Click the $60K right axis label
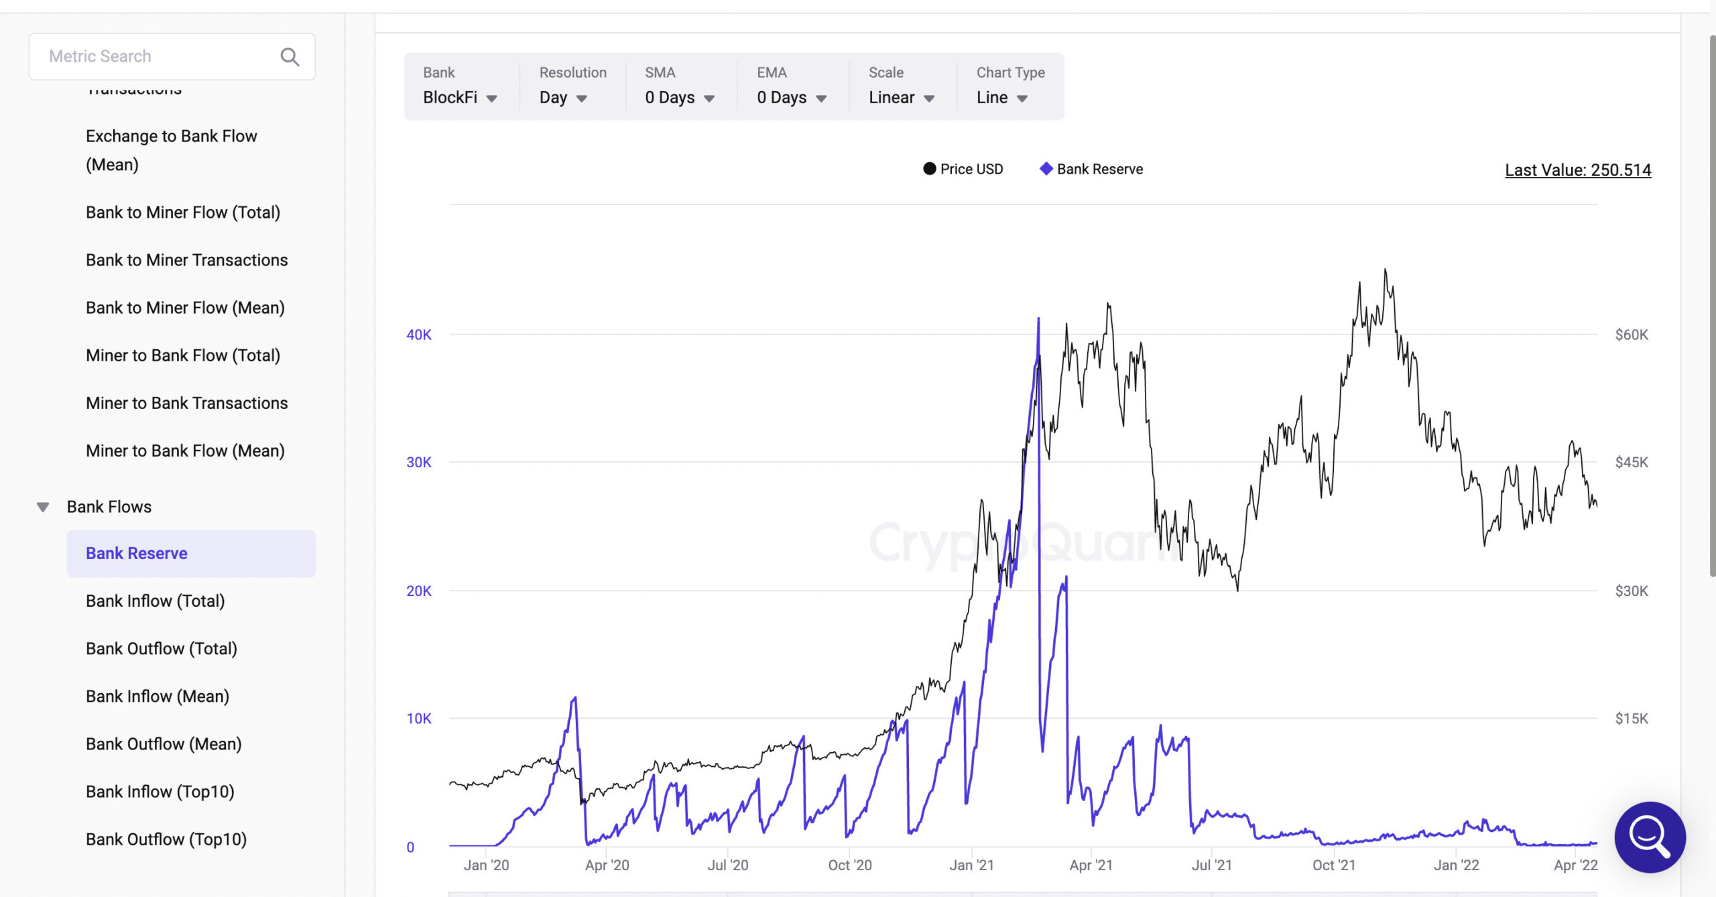The height and width of the screenshot is (897, 1716). click(1632, 335)
